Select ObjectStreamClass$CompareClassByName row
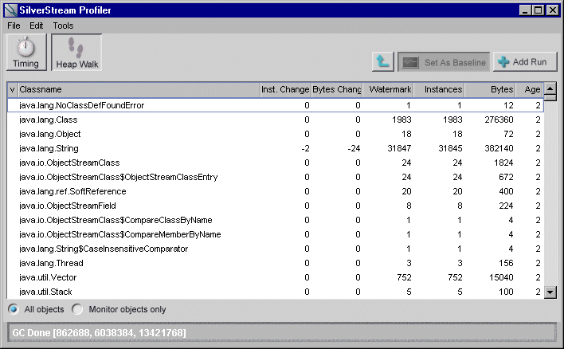Image resolution: width=564 pixels, height=349 pixels. [276, 220]
